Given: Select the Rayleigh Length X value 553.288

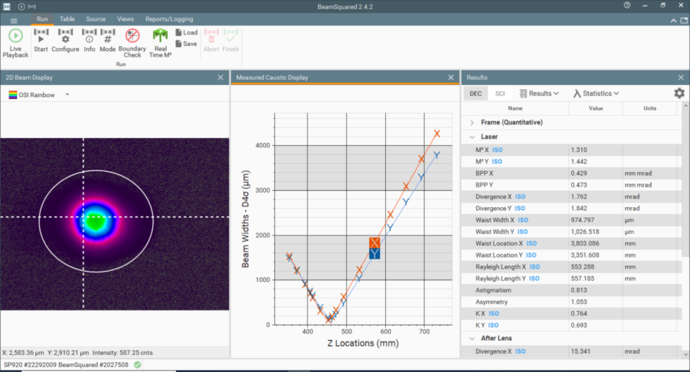Looking at the screenshot, I should point(582,267).
